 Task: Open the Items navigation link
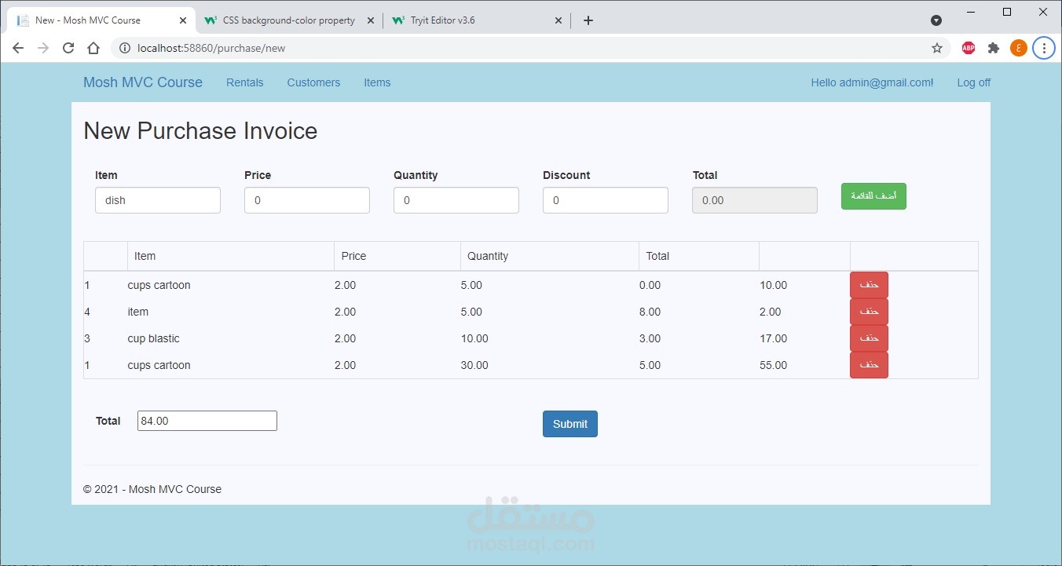click(x=377, y=82)
